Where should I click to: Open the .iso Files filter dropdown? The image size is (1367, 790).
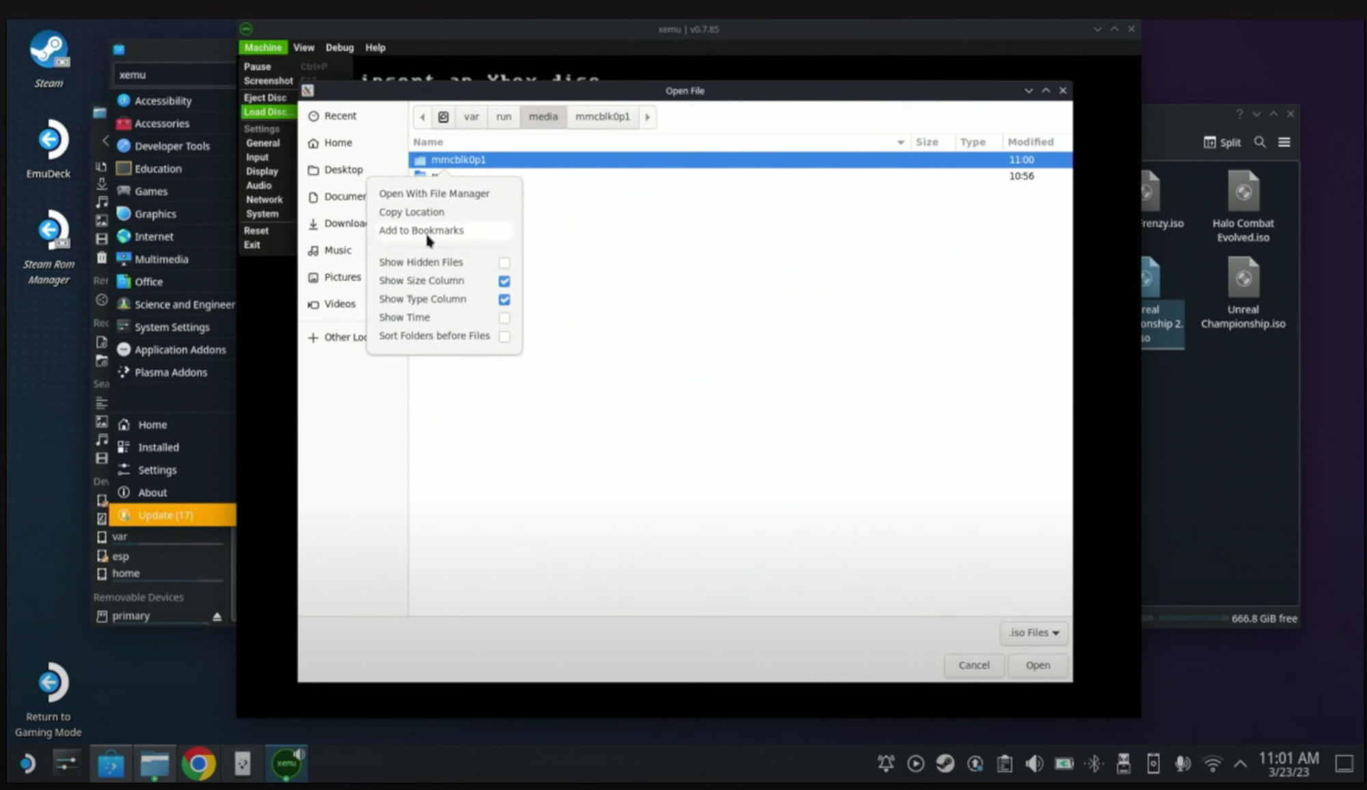(1033, 633)
